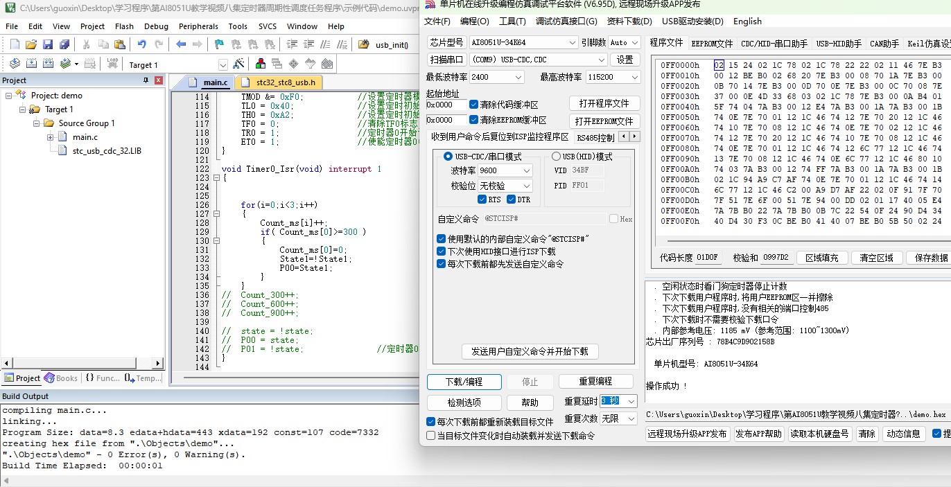Screen dimensions: 951x487
Task: Open the 重复延时 dropdown
Action: click(x=618, y=401)
